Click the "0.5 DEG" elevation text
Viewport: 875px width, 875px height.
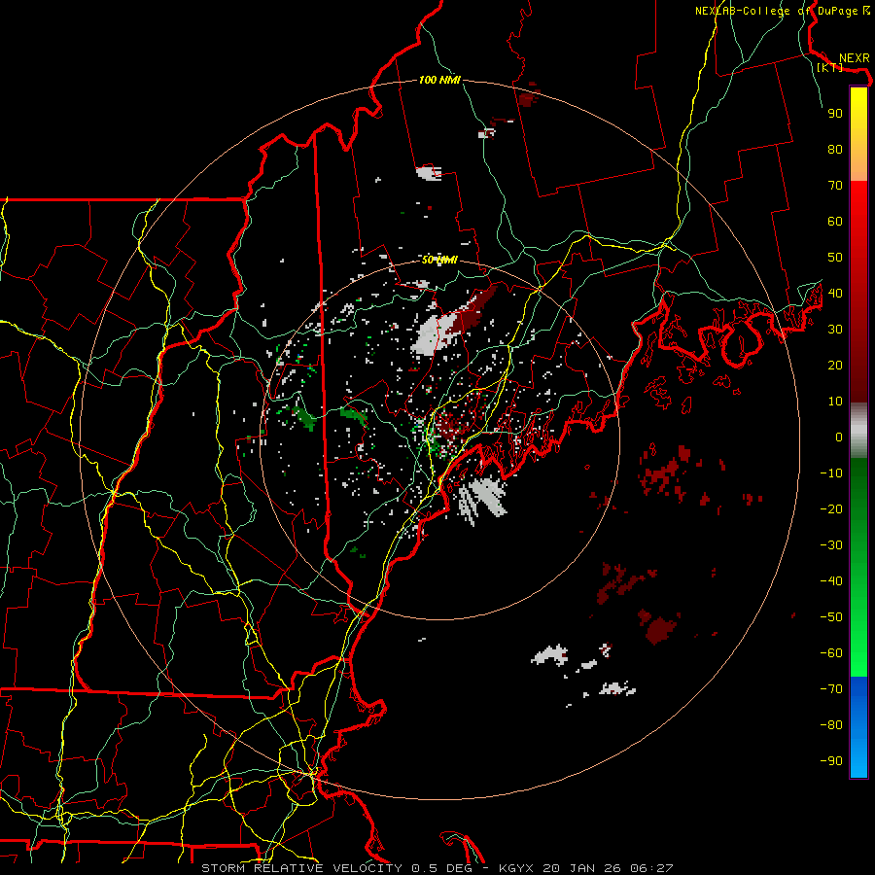click(440, 868)
